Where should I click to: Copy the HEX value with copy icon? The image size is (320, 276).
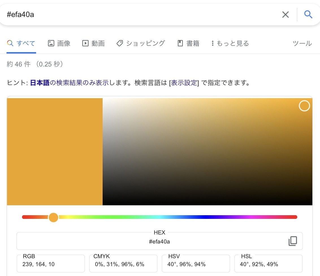(293, 241)
